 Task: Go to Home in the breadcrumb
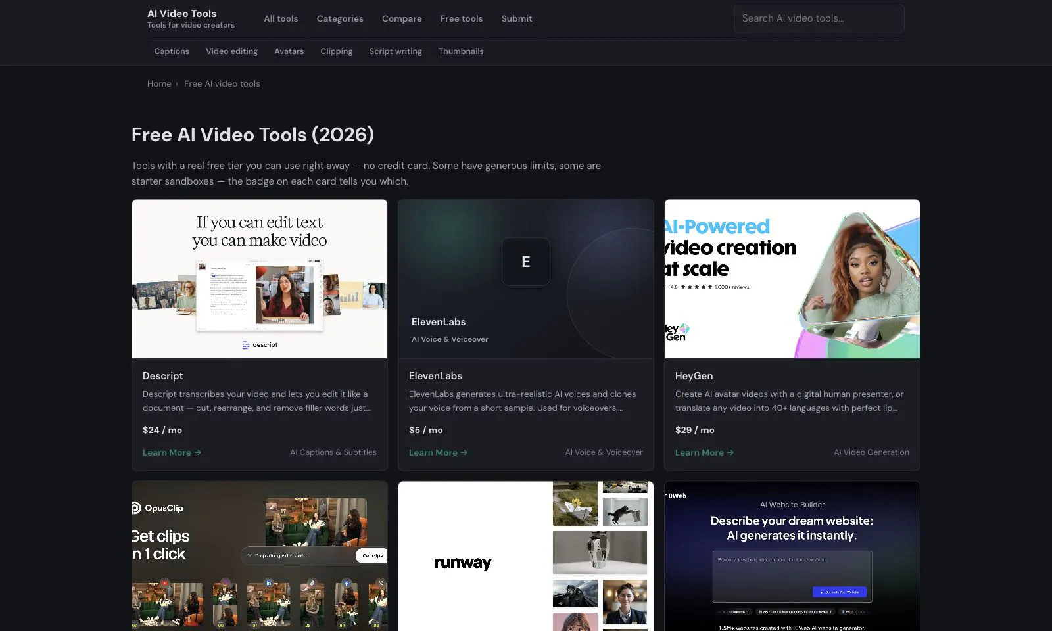point(159,83)
